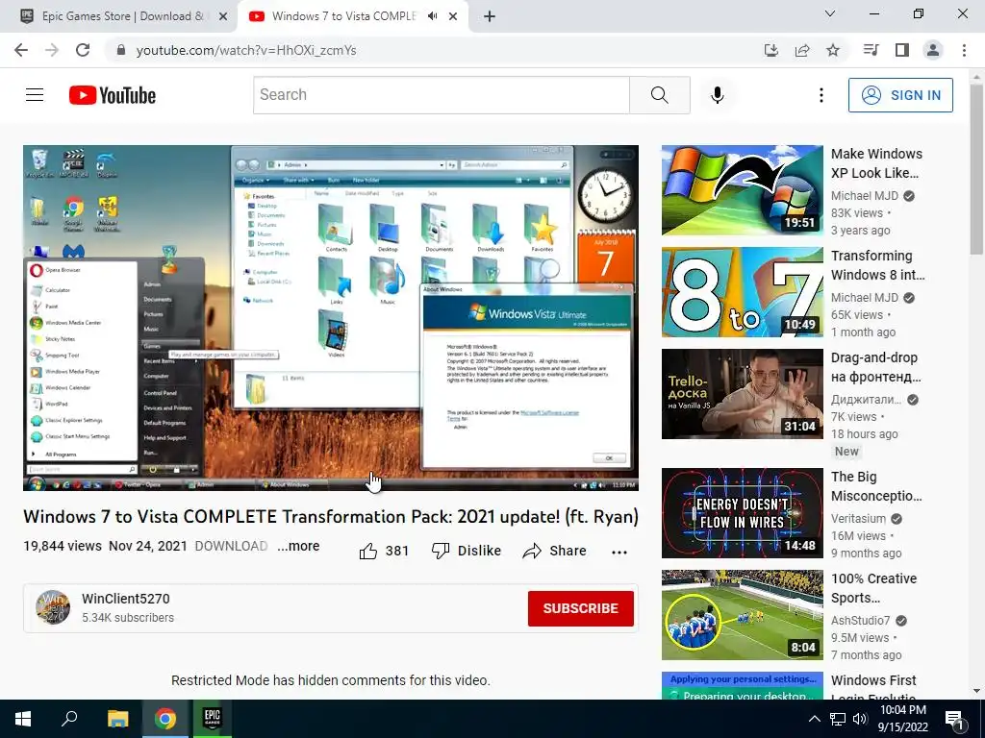The height and width of the screenshot is (738, 985).
Task: Select the Windows 7 to Vista tab
Action: [x=342, y=16]
